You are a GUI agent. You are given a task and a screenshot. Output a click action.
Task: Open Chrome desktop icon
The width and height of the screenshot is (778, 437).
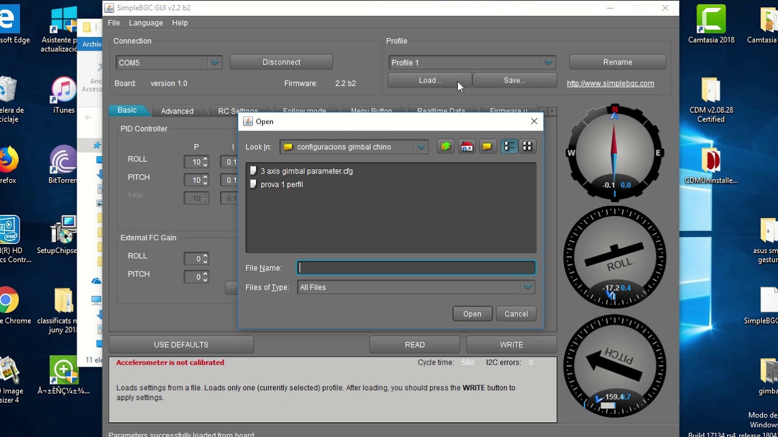click(x=11, y=306)
